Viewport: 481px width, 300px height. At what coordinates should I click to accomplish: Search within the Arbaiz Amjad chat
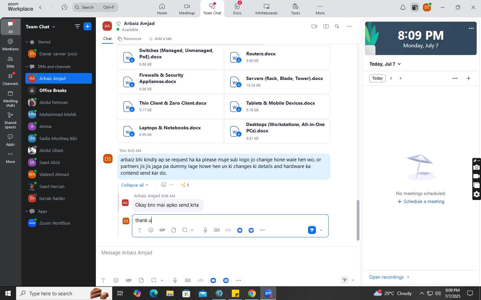[x=337, y=26]
